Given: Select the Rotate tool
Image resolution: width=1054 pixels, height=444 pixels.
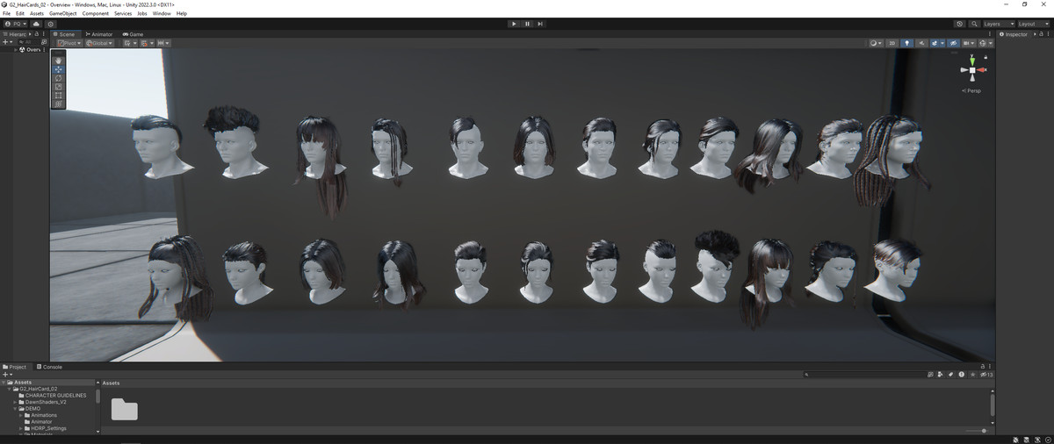Looking at the screenshot, I should [x=59, y=78].
